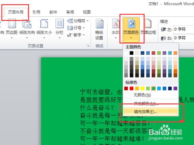Click the 水印 watermark icon
The height and width of the screenshot is (145, 194).
click(116, 23)
